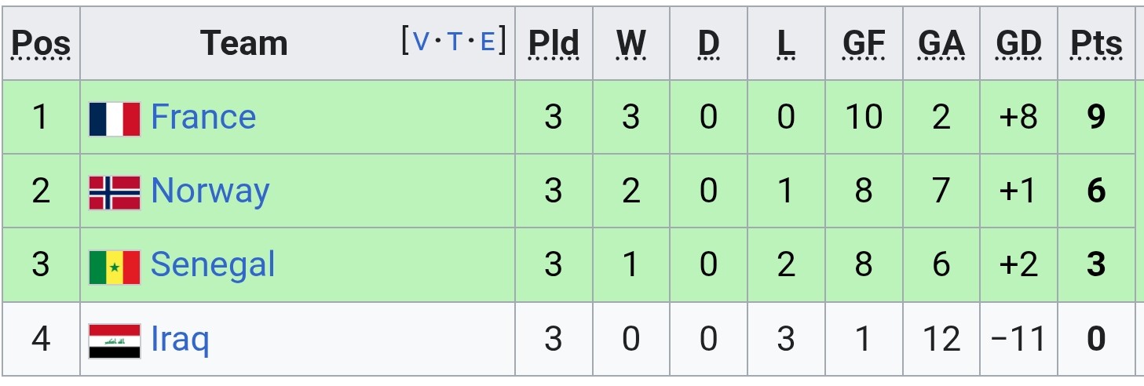Open the Iraq team link
This screenshot has height=386, width=1144.
coord(180,340)
